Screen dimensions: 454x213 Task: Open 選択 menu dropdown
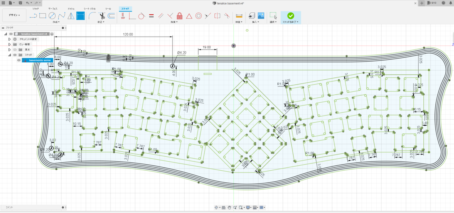[x=273, y=22]
